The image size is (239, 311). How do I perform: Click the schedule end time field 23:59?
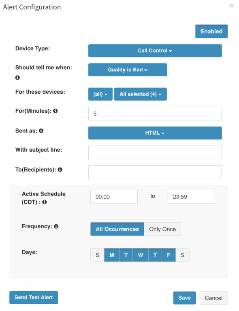[191, 197]
